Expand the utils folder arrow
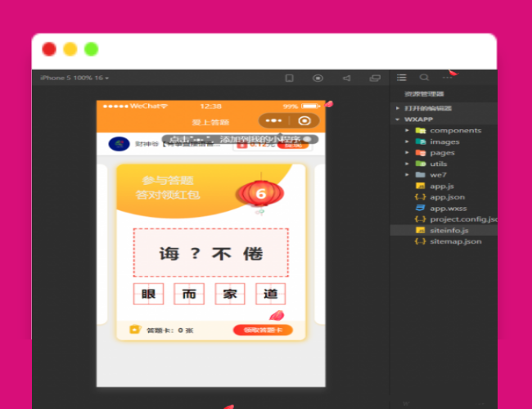The image size is (532, 409). pos(407,164)
